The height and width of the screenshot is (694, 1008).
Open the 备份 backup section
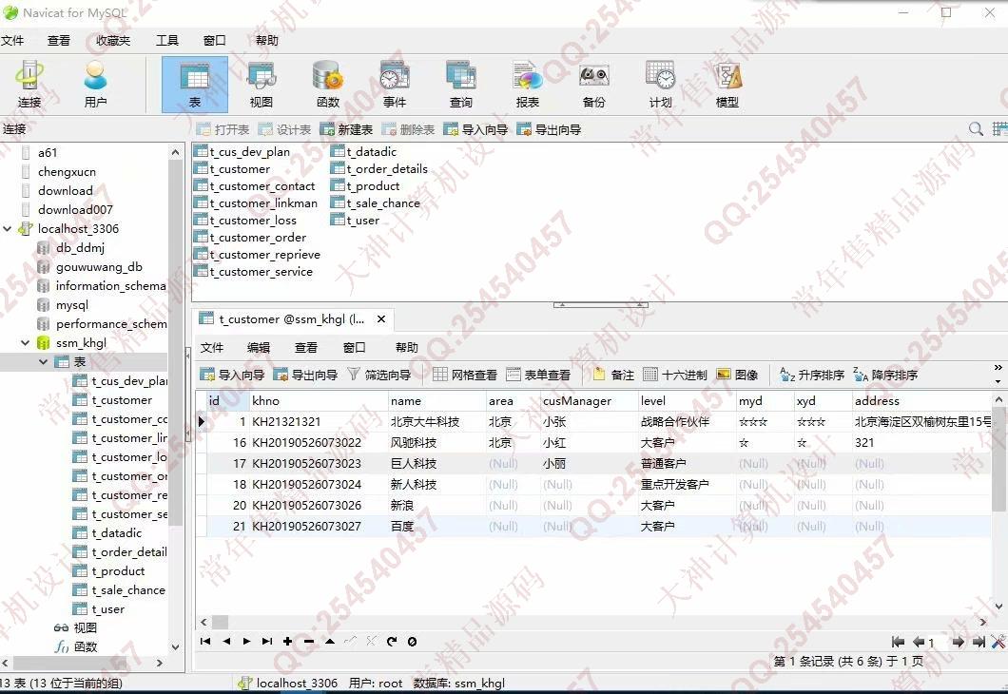(594, 85)
